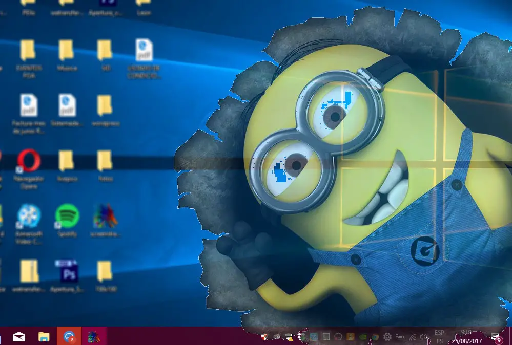Open the Aimersoft Video Converter shortcut

[28, 215]
